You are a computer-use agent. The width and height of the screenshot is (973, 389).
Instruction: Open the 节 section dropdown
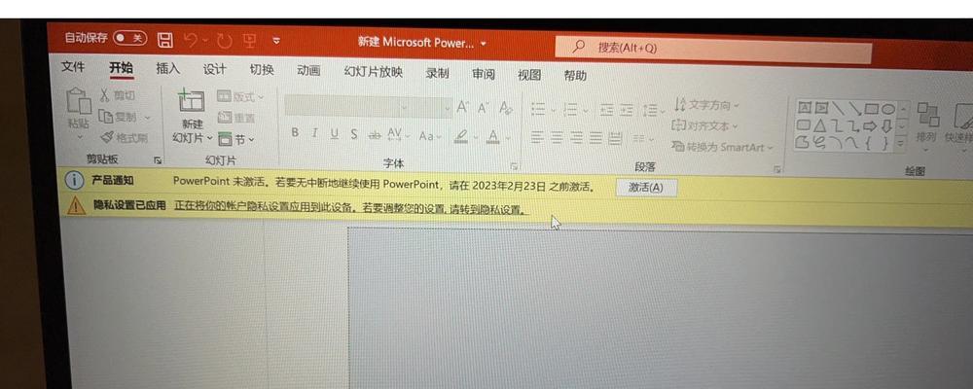[235, 140]
